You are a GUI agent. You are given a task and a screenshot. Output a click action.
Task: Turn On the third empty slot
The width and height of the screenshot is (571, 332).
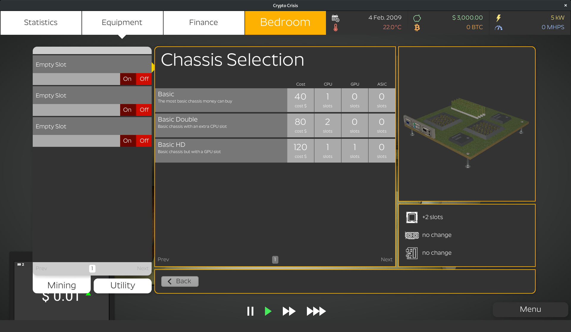tap(127, 141)
